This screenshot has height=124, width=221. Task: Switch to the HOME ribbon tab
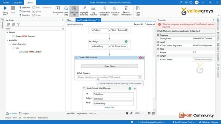6,2
